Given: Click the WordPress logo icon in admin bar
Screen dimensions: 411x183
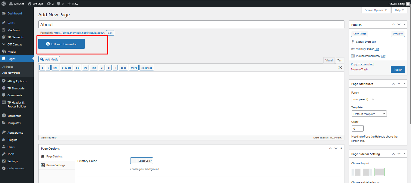Looking at the screenshot, I should (x=4, y=4).
